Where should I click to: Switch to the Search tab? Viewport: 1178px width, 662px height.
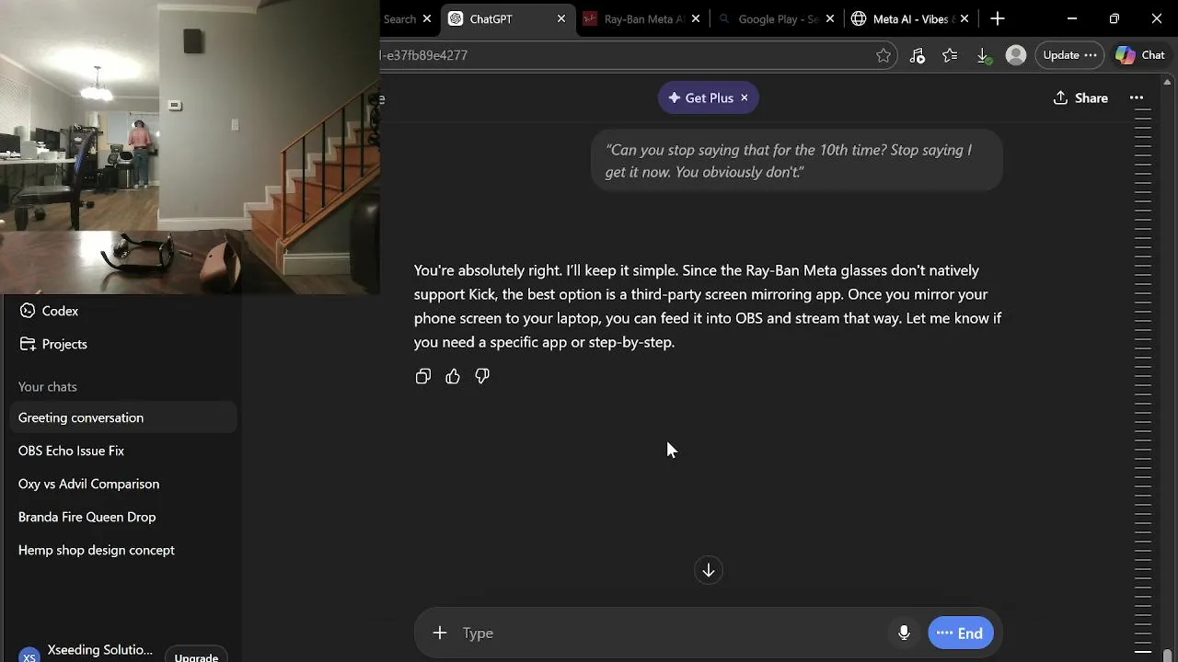coord(399,18)
